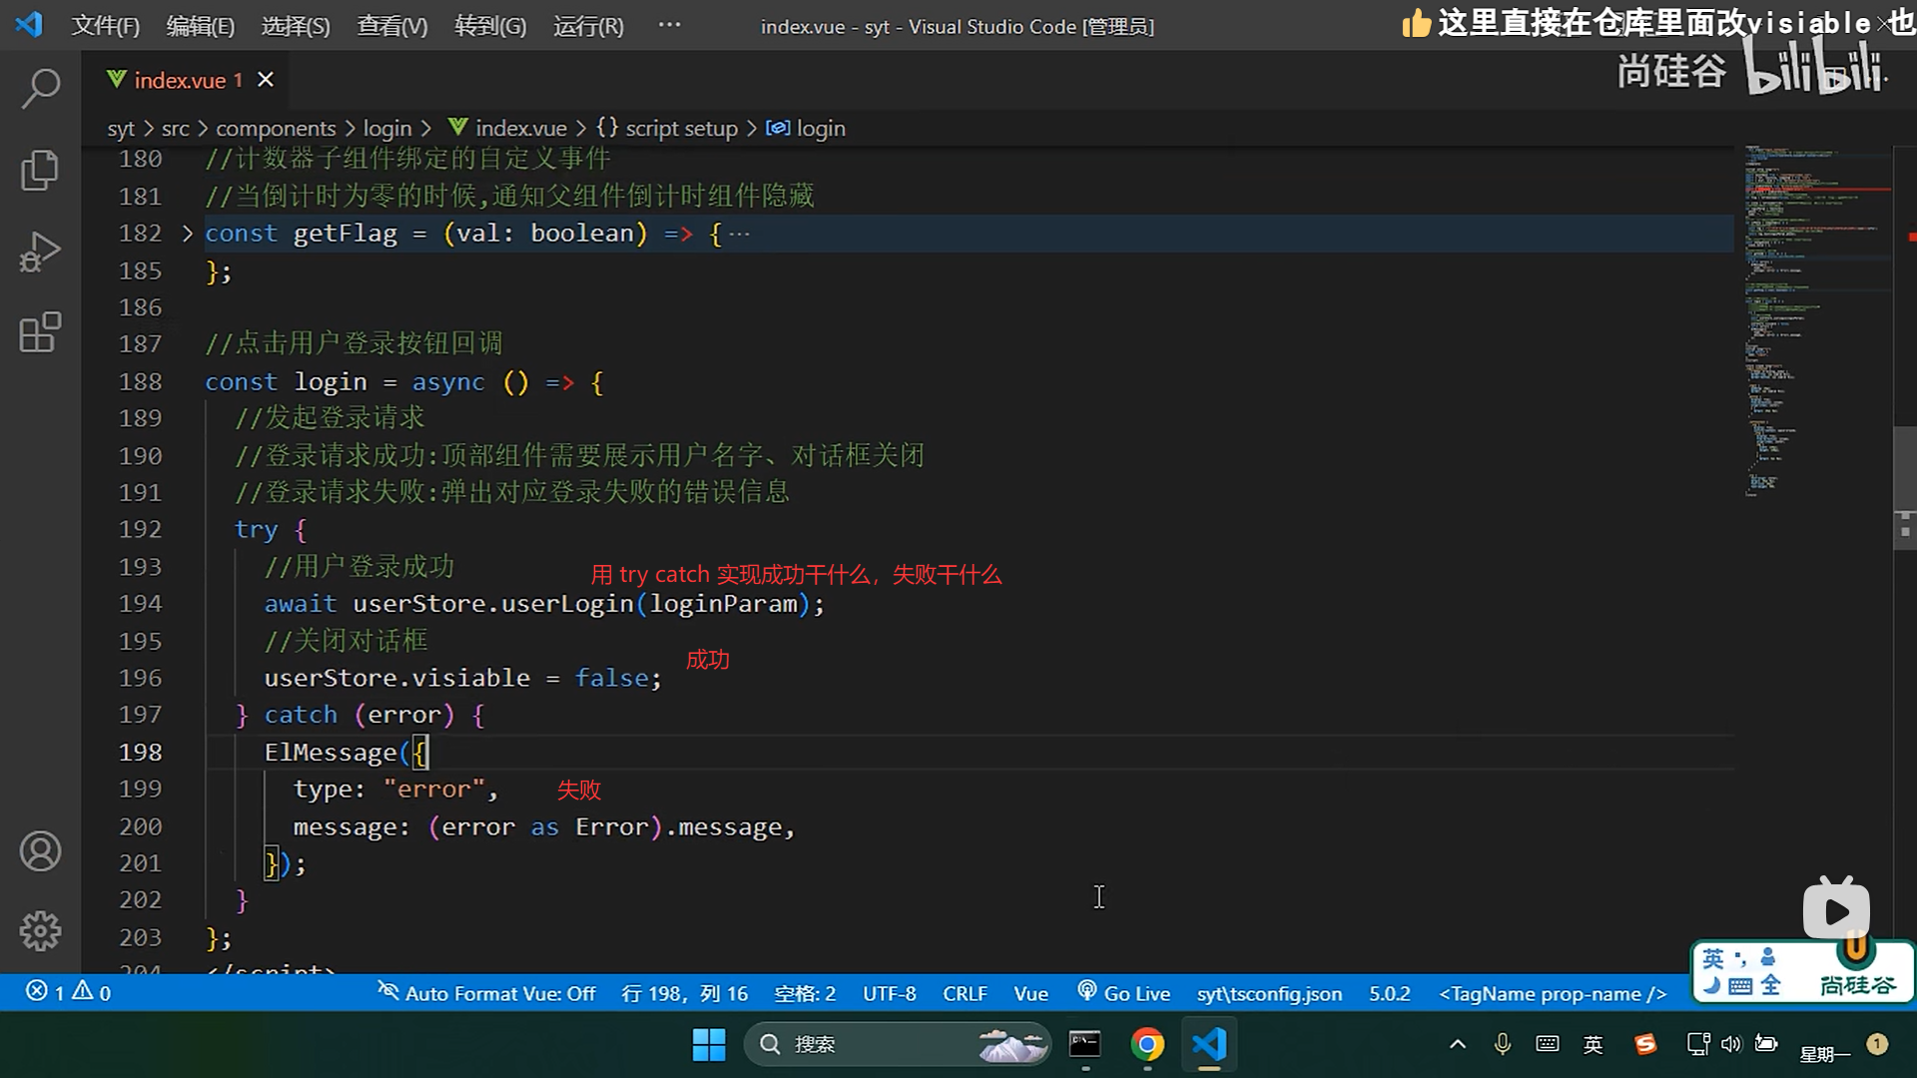1917x1078 pixels.
Task: Start Go Live server
Action: [1124, 993]
